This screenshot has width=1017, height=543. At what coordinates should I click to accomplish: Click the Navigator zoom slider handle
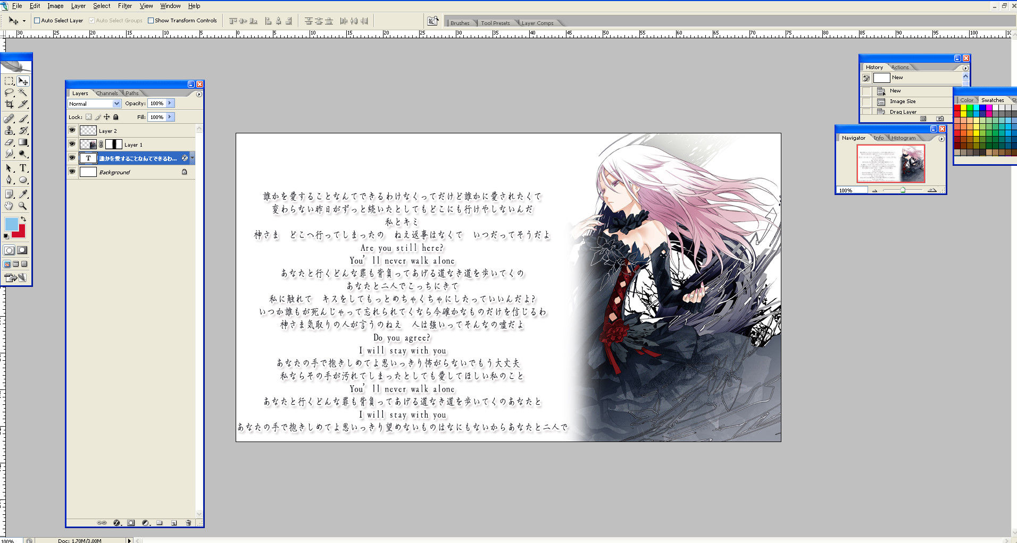click(903, 190)
